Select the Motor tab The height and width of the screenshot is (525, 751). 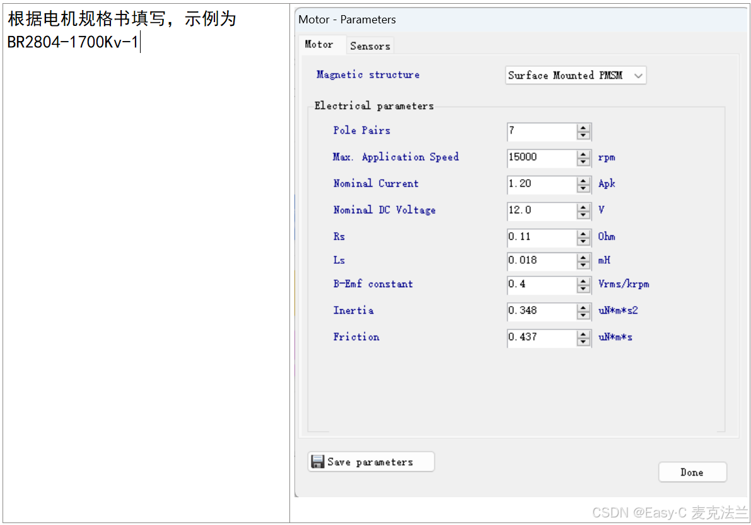click(x=322, y=45)
